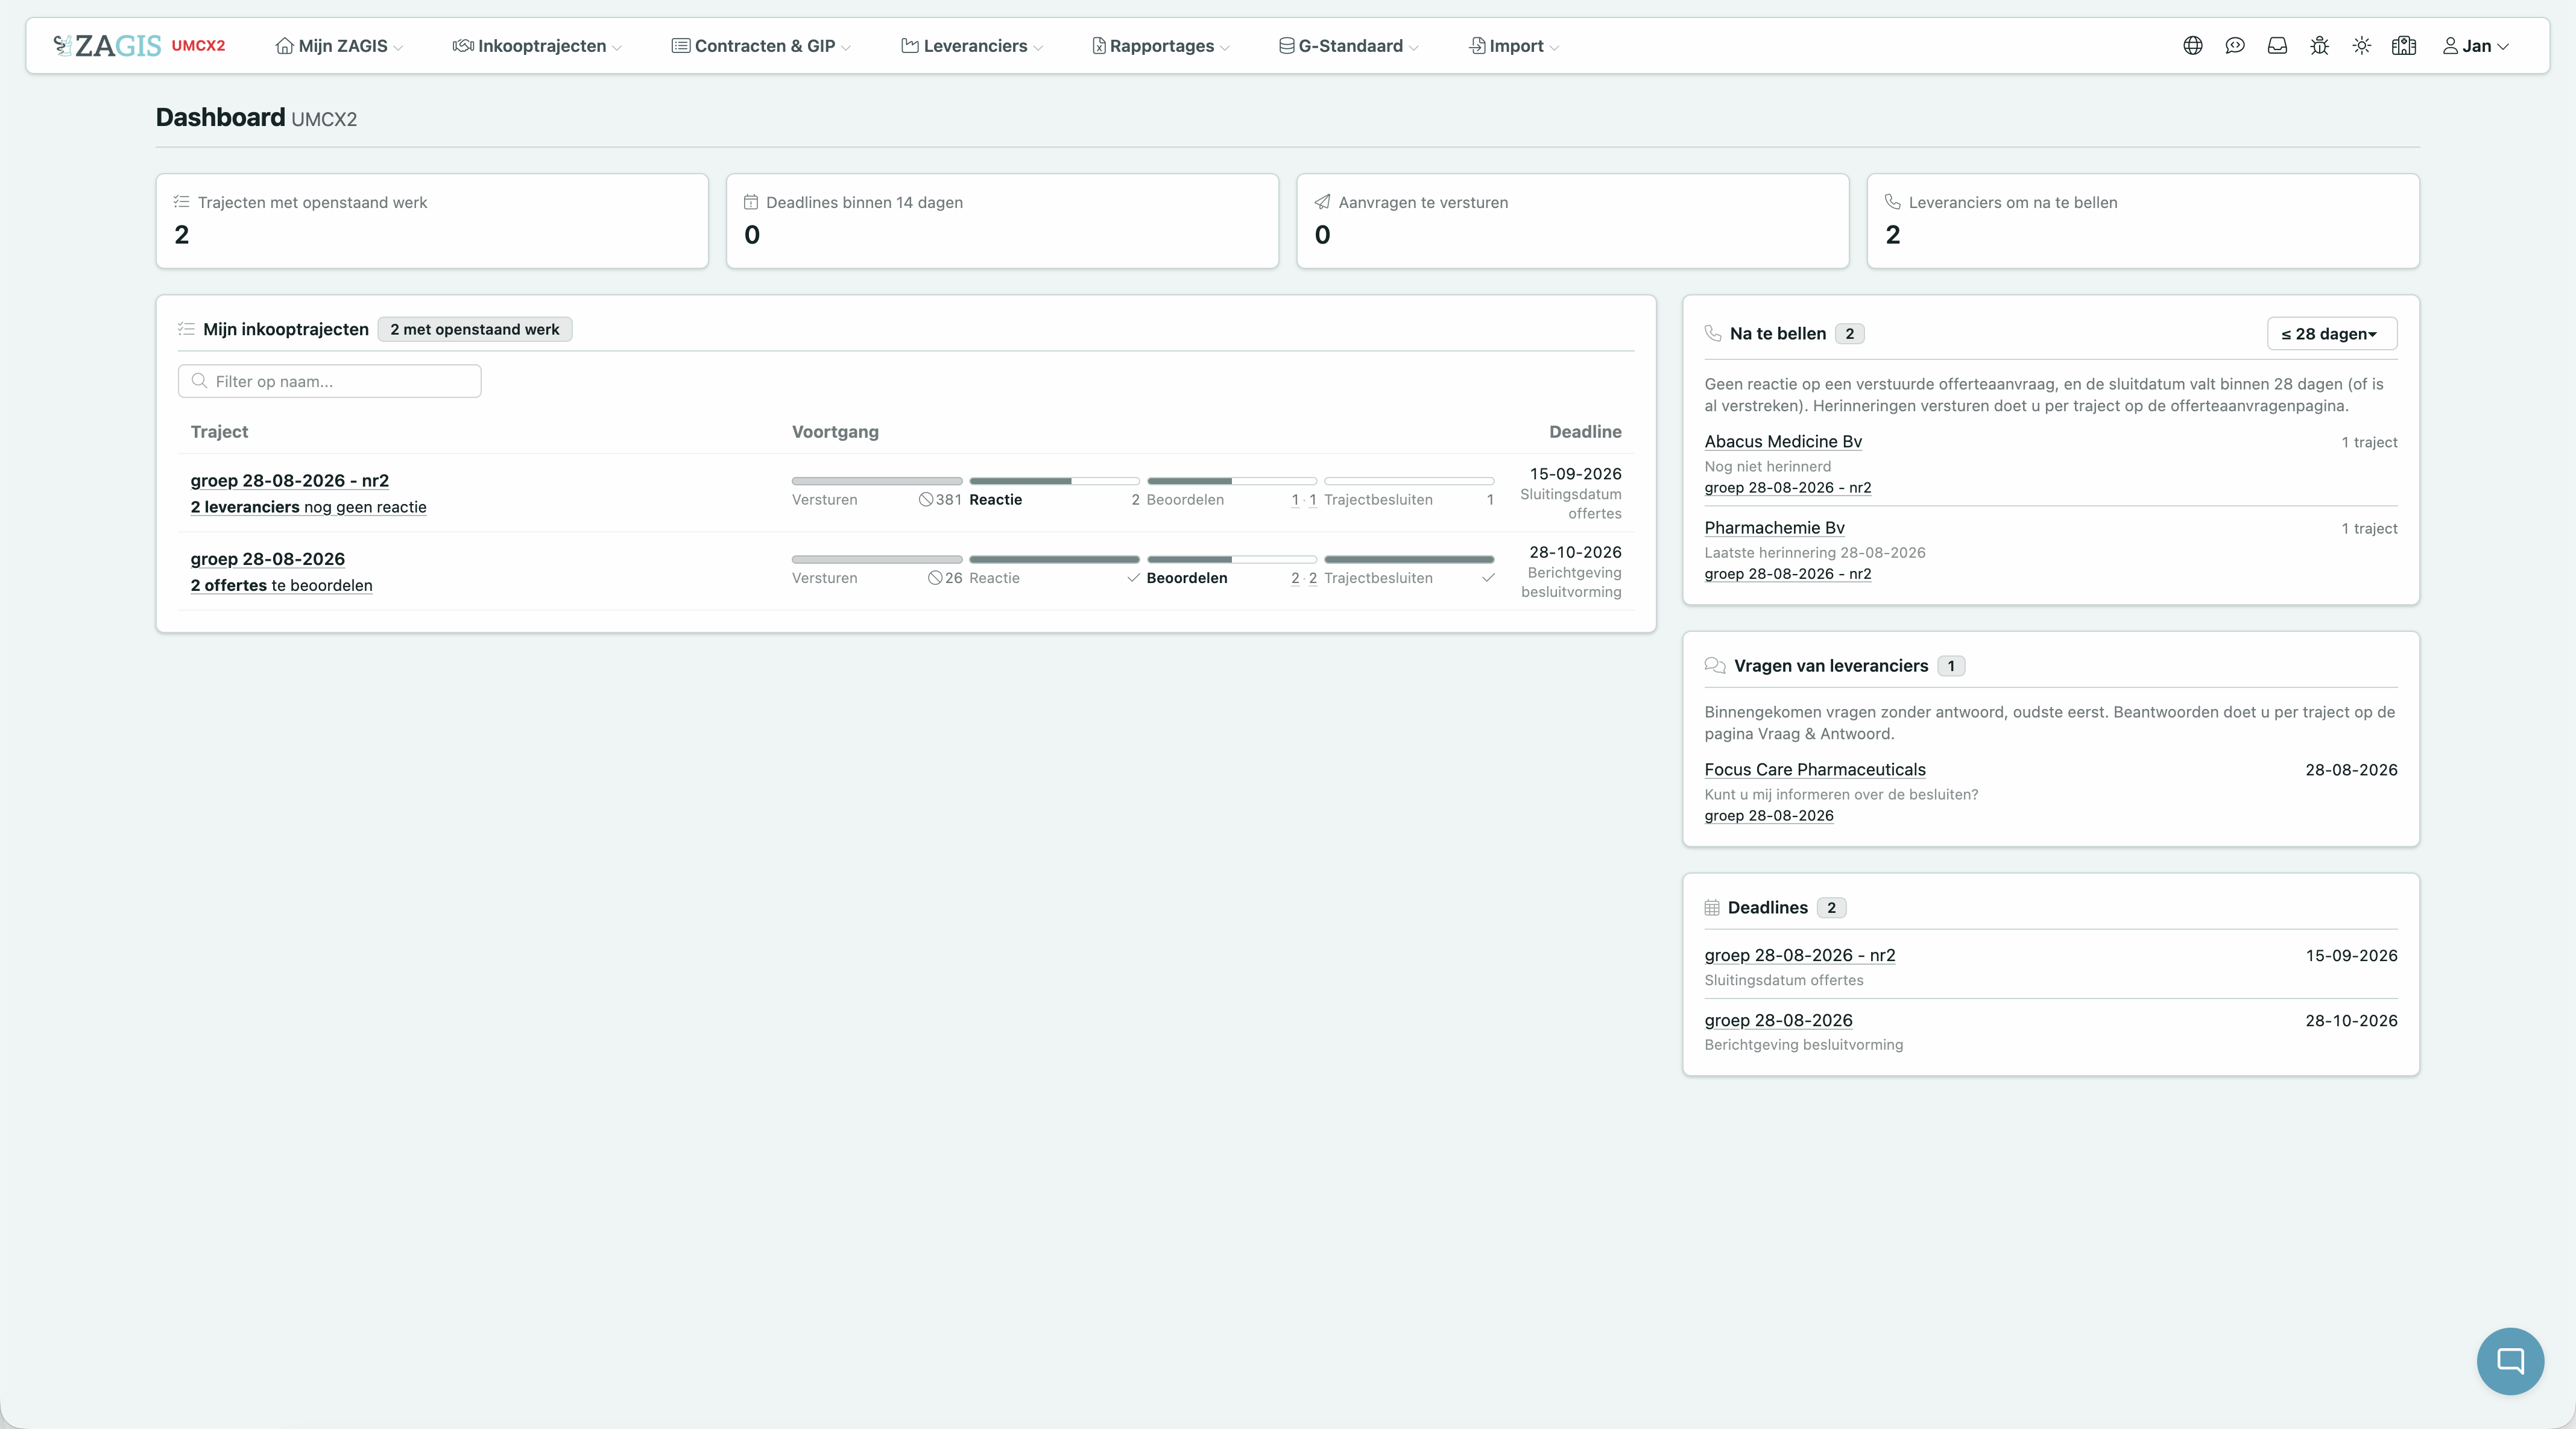
Task: Click Reactie progress bar of groep 28-08-2026 - nr2
Action: coord(1054,481)
